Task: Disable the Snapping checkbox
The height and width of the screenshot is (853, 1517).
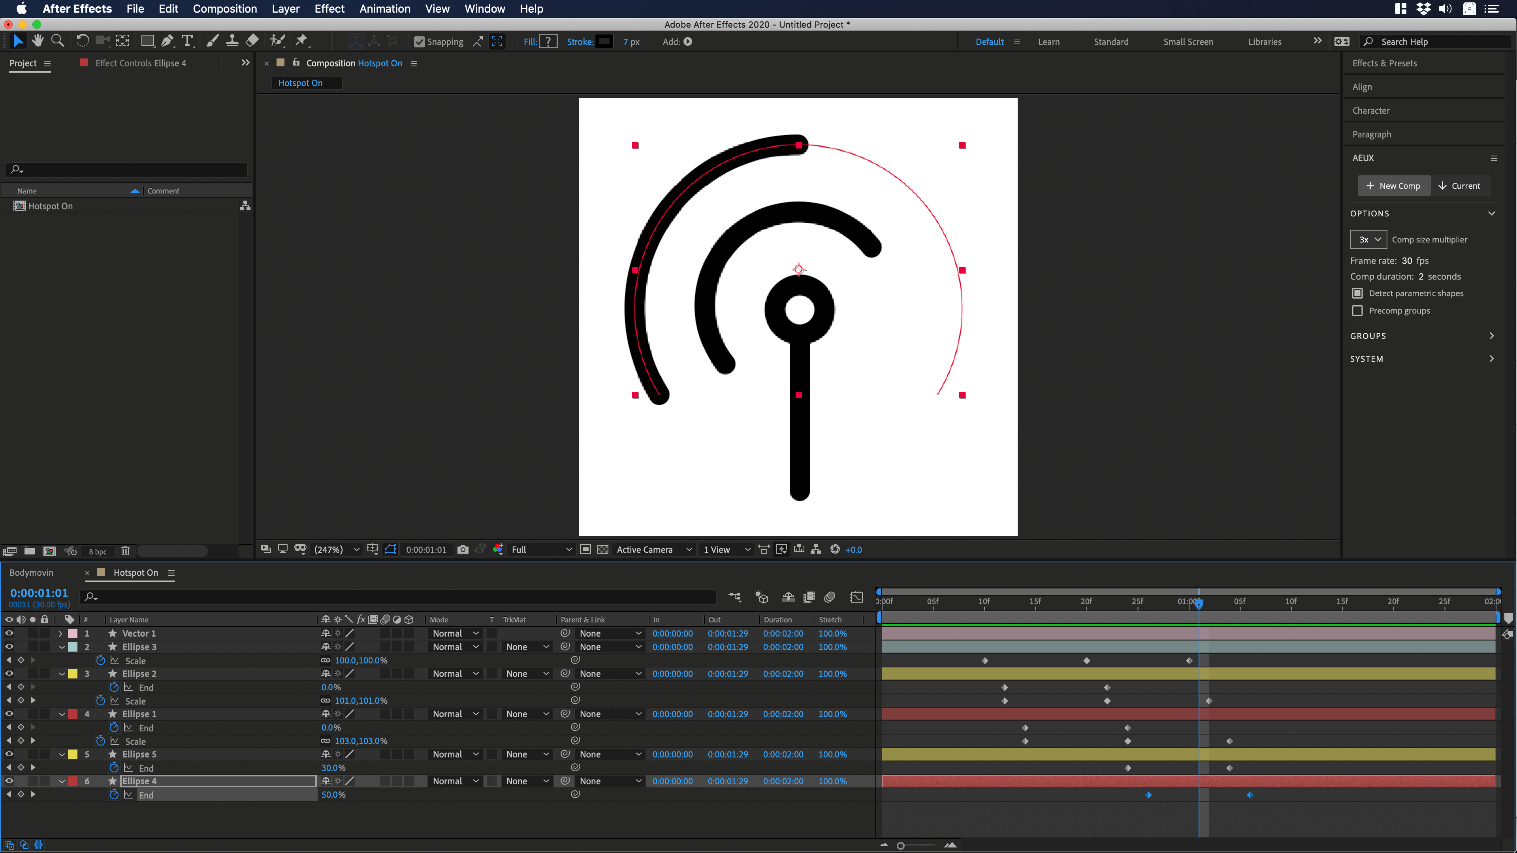Action: pos(419,41)
